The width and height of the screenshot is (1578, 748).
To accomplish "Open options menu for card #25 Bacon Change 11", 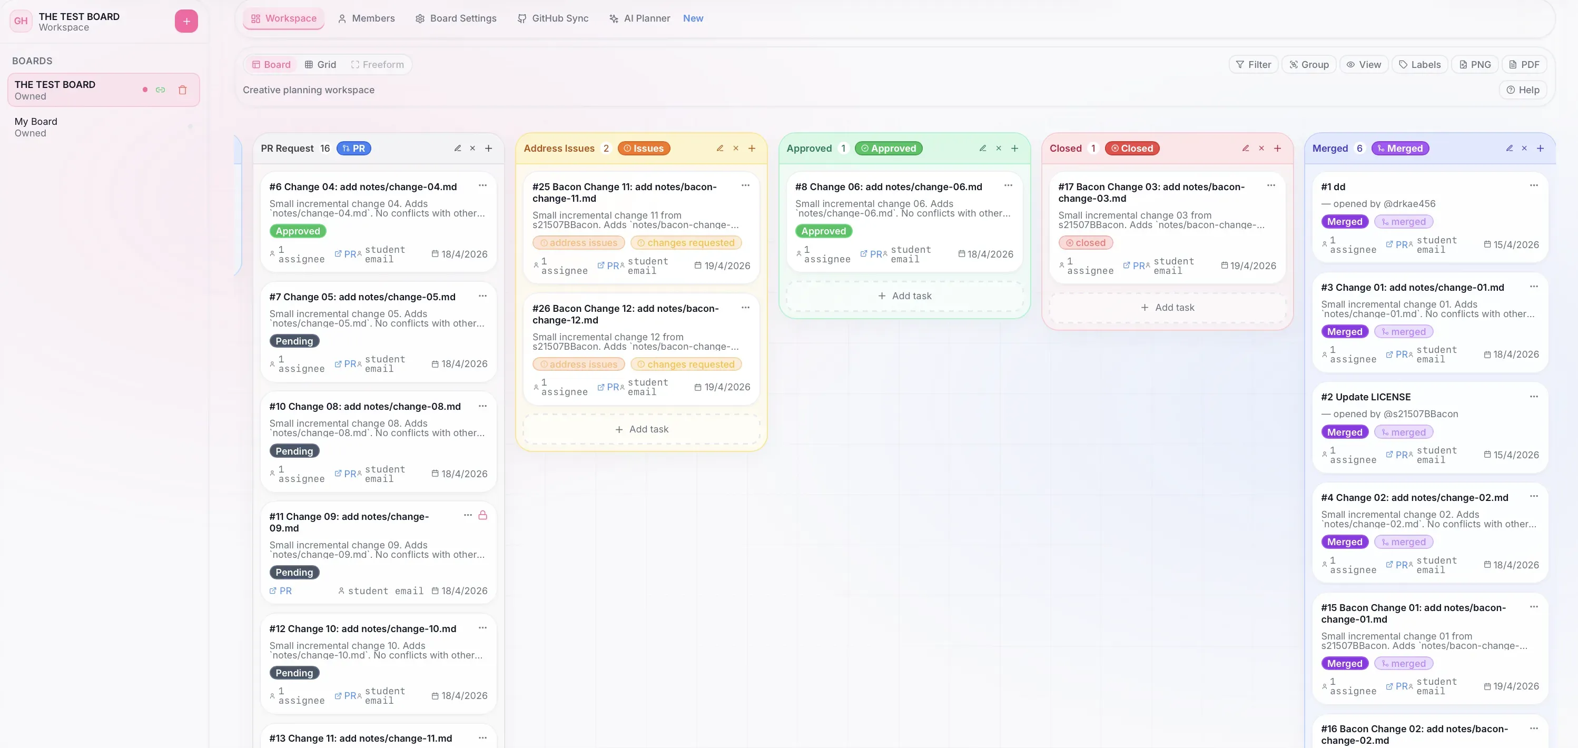I will click(745, 185).
